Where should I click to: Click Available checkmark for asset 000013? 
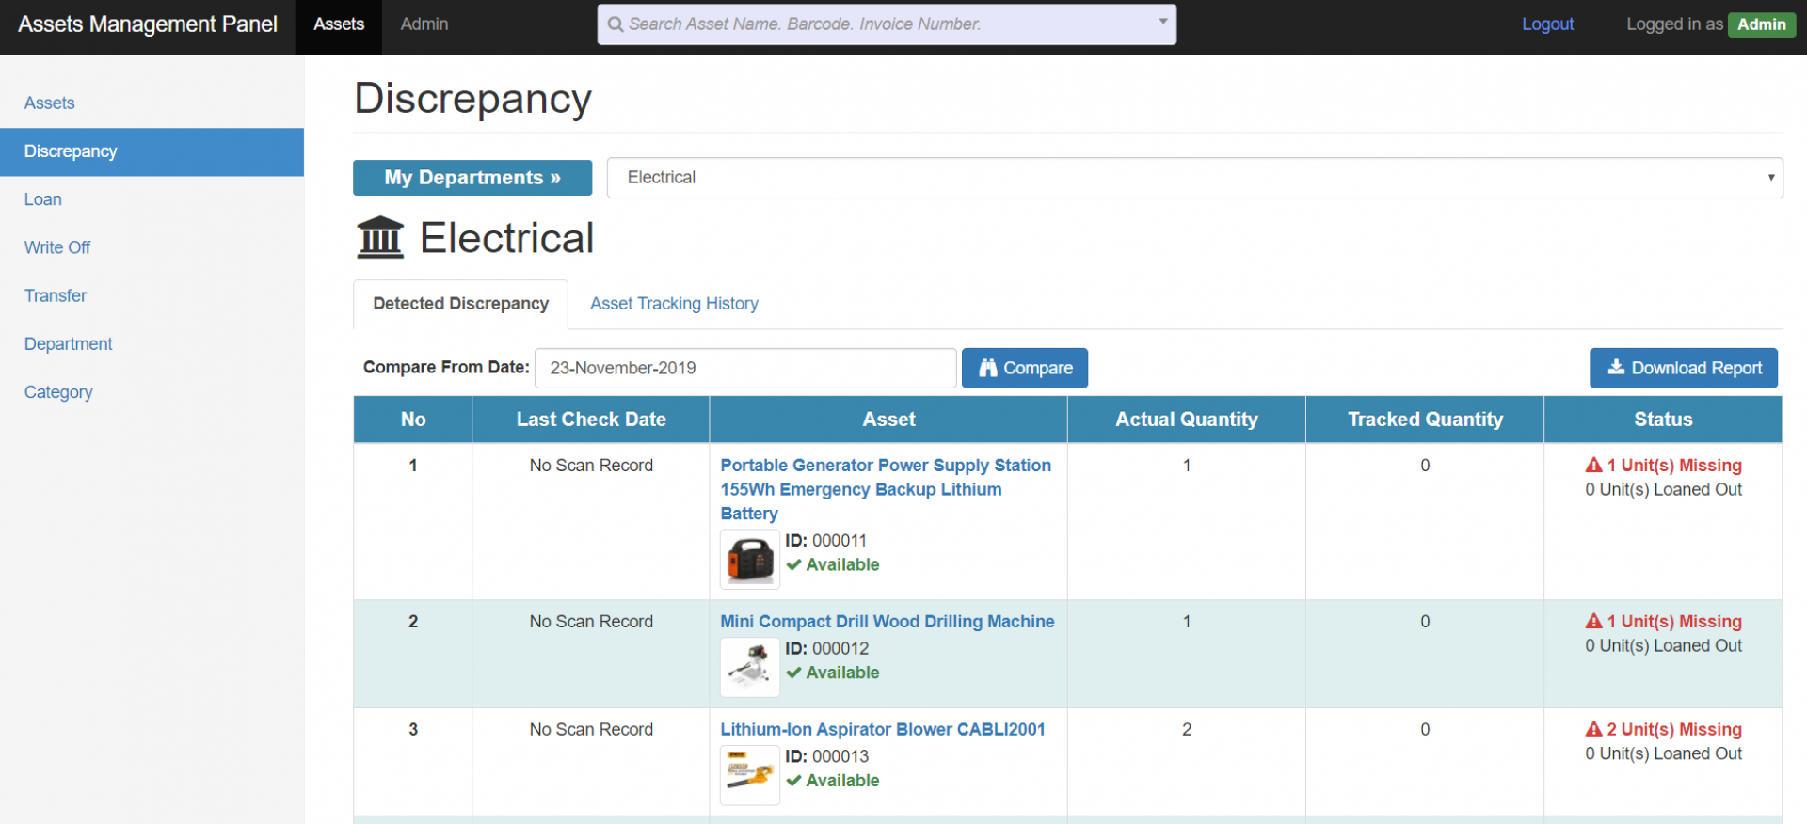[793, 781]
